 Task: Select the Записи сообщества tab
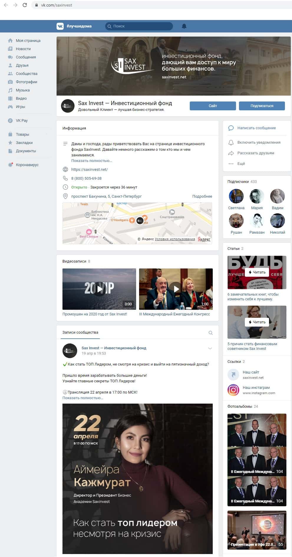point(80,332)
